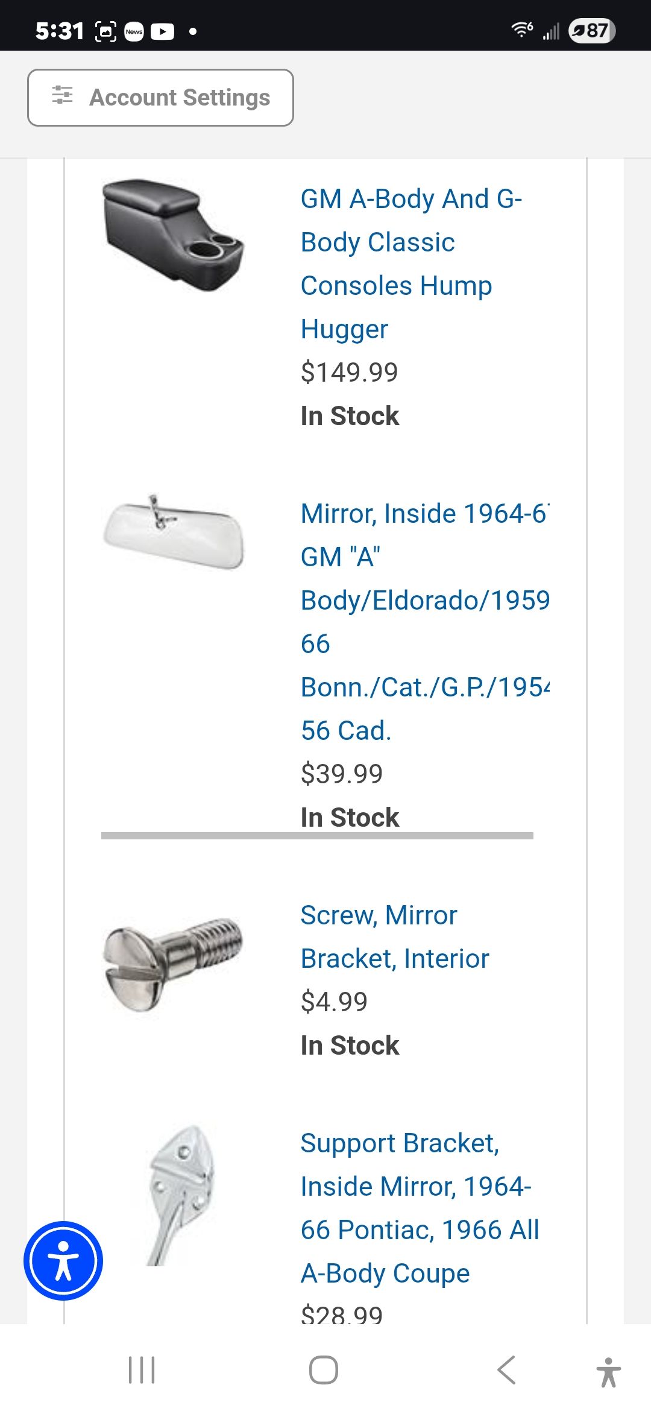The image size is (651, 1411).
Task: Tap the black console product thumbnail
Action: point(174,235)
